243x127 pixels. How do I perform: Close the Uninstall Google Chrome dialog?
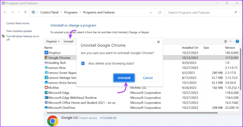tap(158, 42)
